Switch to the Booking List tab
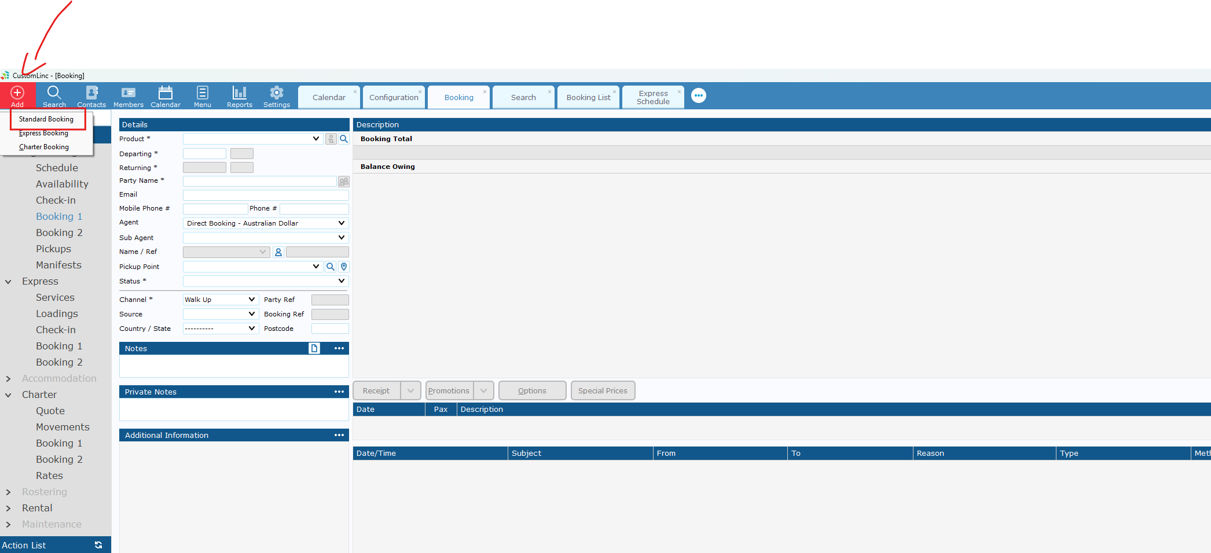1211x553 pixels. pyautogui.click(x=588, y=97)
